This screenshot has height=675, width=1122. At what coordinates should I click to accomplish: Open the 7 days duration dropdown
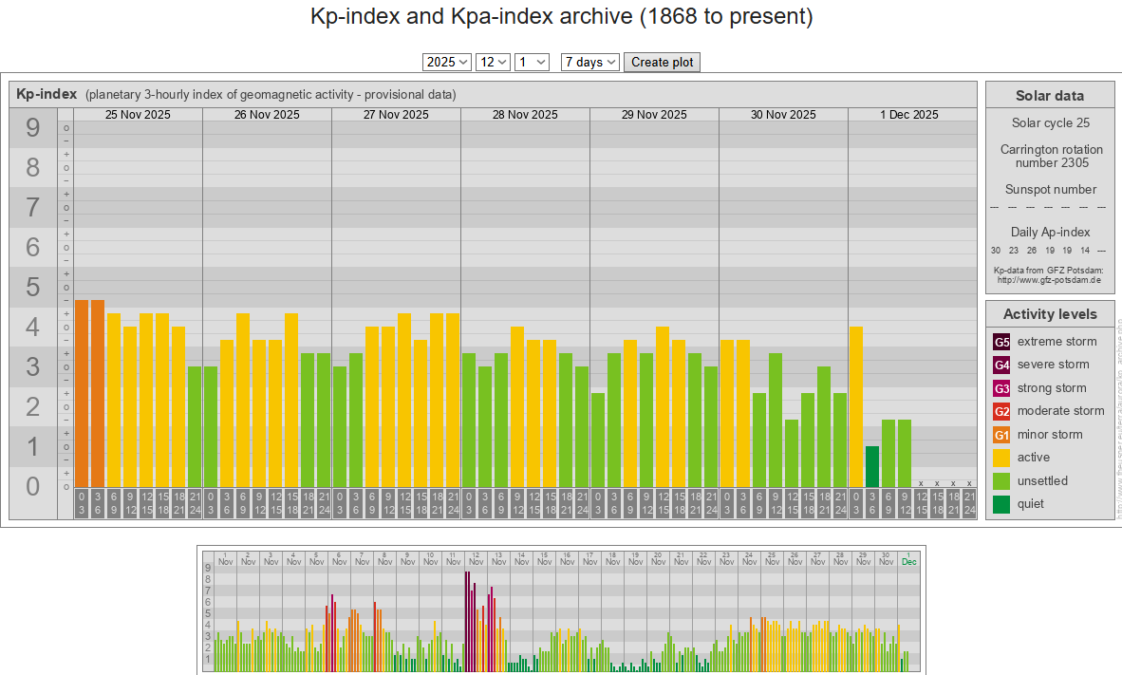coord(589,62)
